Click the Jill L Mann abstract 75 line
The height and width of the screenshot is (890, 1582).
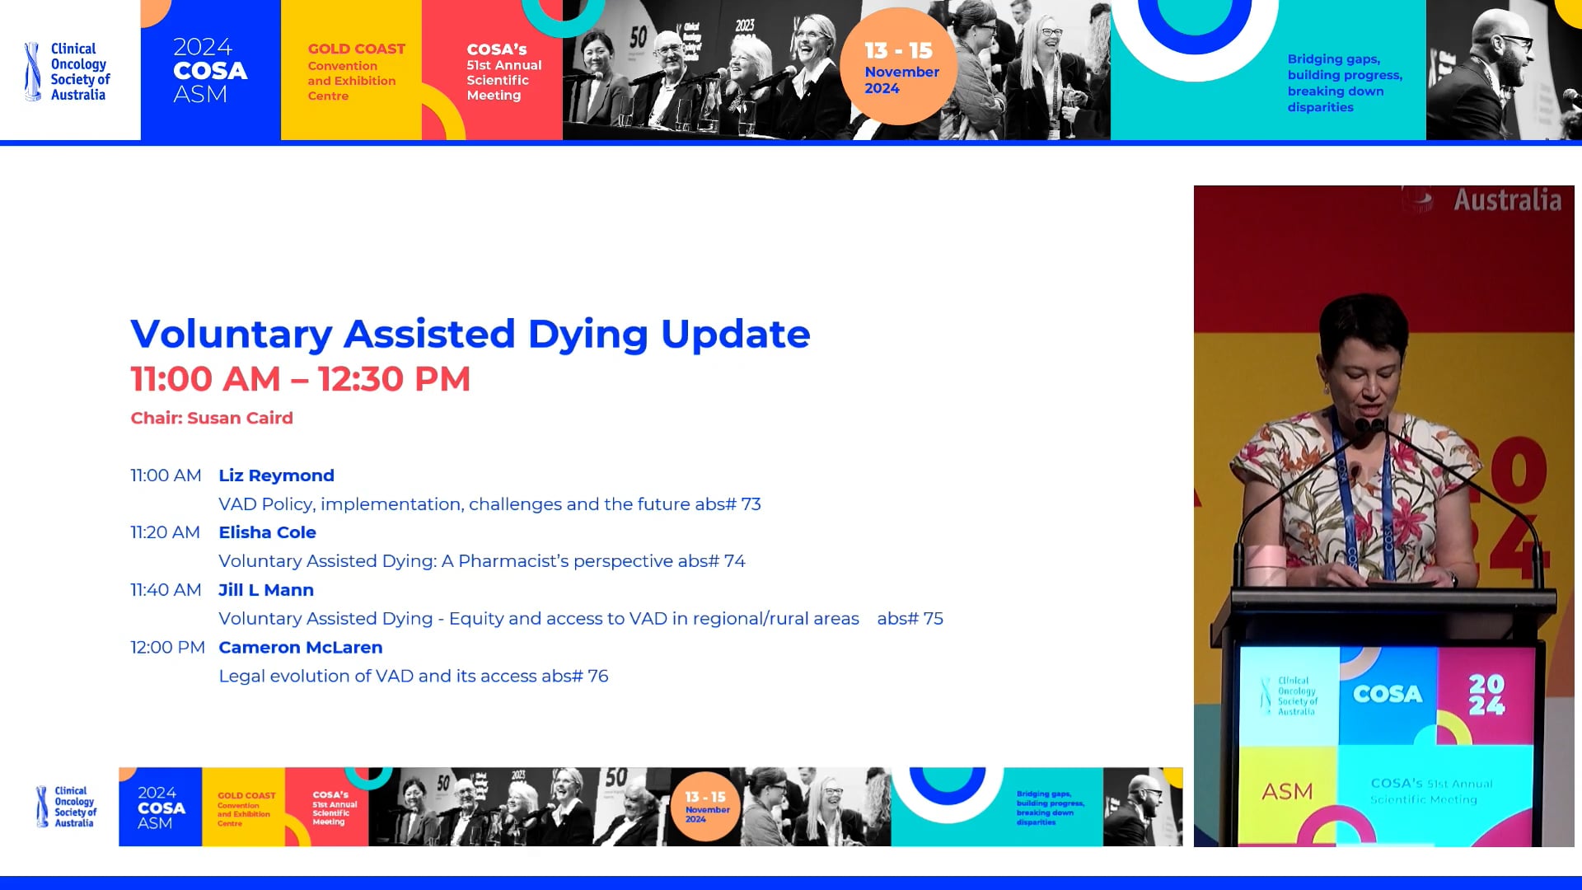point(581,618)
